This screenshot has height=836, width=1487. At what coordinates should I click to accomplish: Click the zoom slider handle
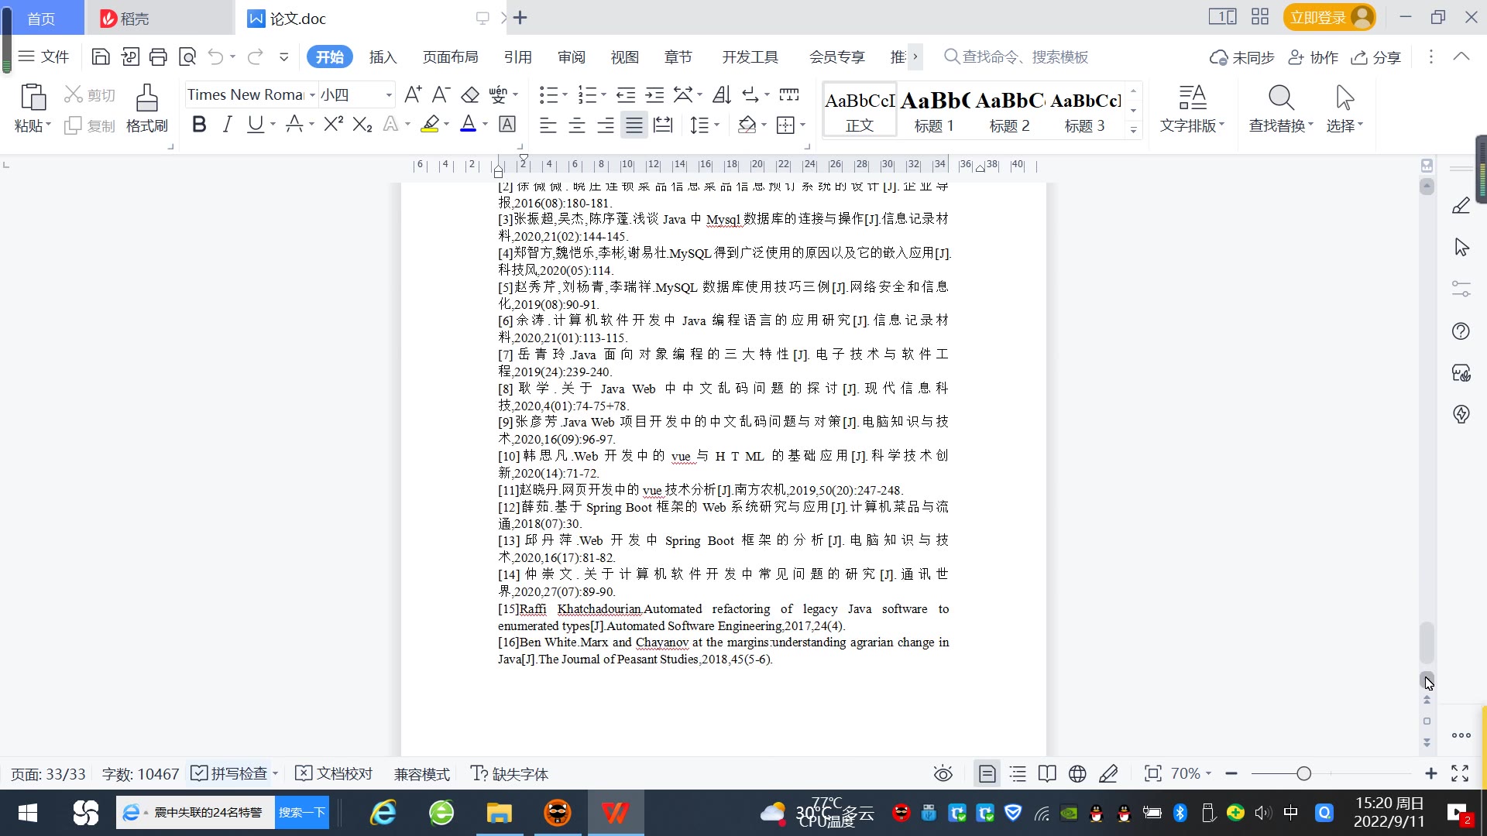tap(1303, 774)
